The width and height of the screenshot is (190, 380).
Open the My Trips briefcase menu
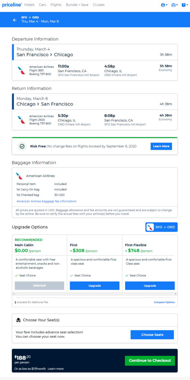[175, 5]
